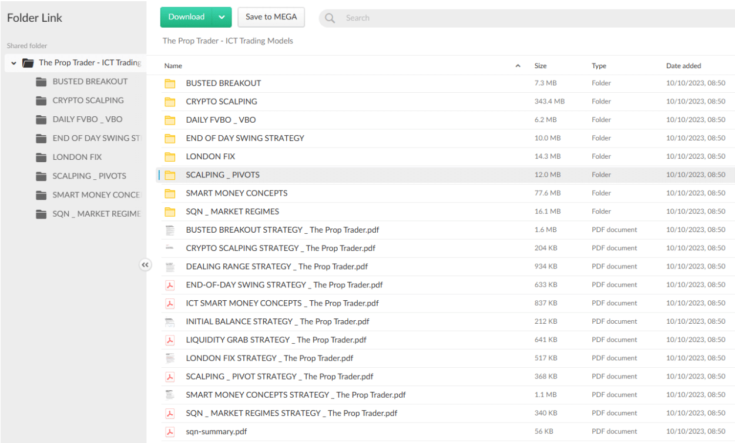The height and width of the screenshot is (443, 735).
Task: Click the PDF icon of sqn-summary.pdf
Action: click(x=170, y=432)
